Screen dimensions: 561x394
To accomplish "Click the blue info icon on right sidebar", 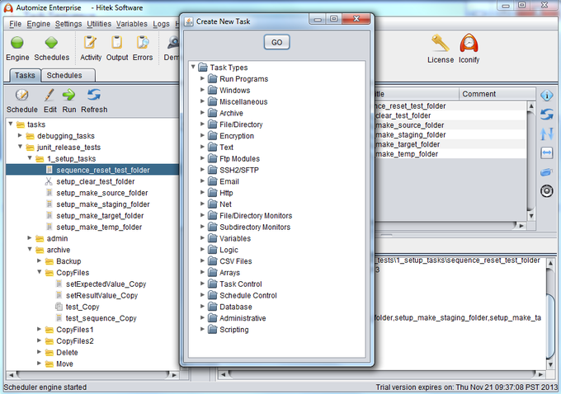I will 547,96.
